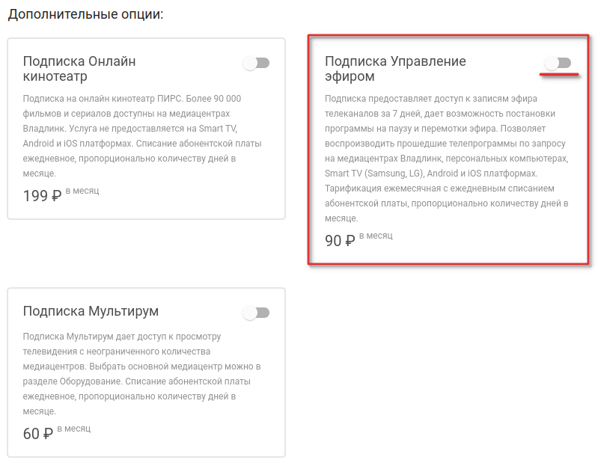Click the Управление эфиром description paragraph
This screenshot has height=469, width=604.
(x=447, y=159)
